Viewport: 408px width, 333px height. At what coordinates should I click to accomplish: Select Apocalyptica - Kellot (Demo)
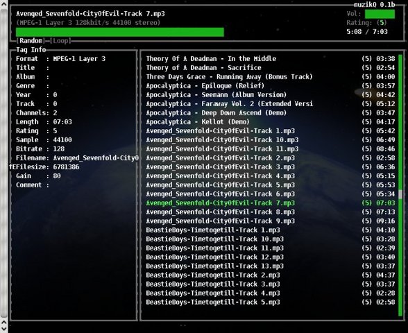tap(271, 122)
